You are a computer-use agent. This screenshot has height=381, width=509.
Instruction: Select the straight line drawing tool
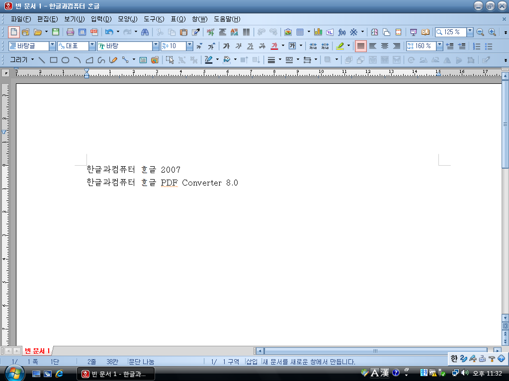(x=42, y=60)
